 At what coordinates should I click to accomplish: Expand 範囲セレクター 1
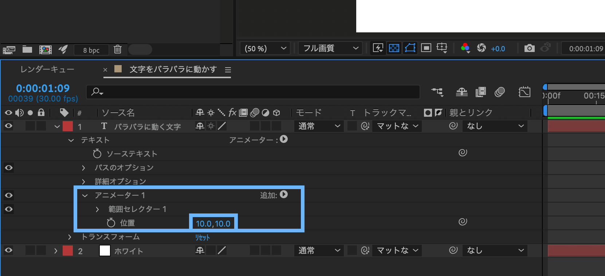coord(97,209)
